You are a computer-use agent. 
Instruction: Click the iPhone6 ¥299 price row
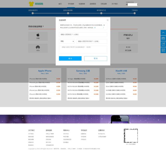45,87
